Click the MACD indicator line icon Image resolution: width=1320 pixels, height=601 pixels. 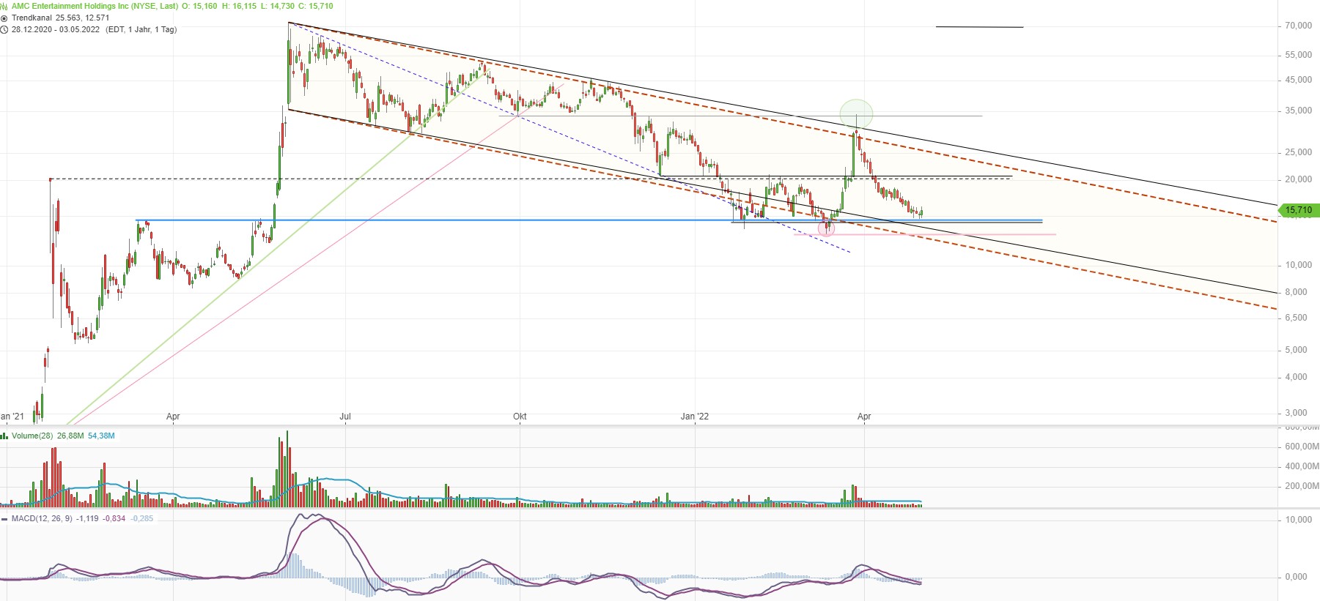(x=4, y=518)
